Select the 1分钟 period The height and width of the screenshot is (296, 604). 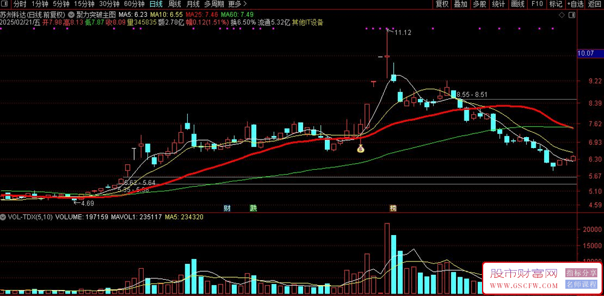point(40,4)
